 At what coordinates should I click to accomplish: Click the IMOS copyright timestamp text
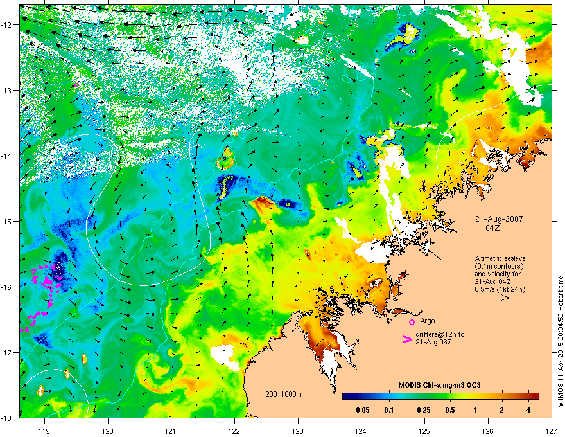(x=561, y=342)
